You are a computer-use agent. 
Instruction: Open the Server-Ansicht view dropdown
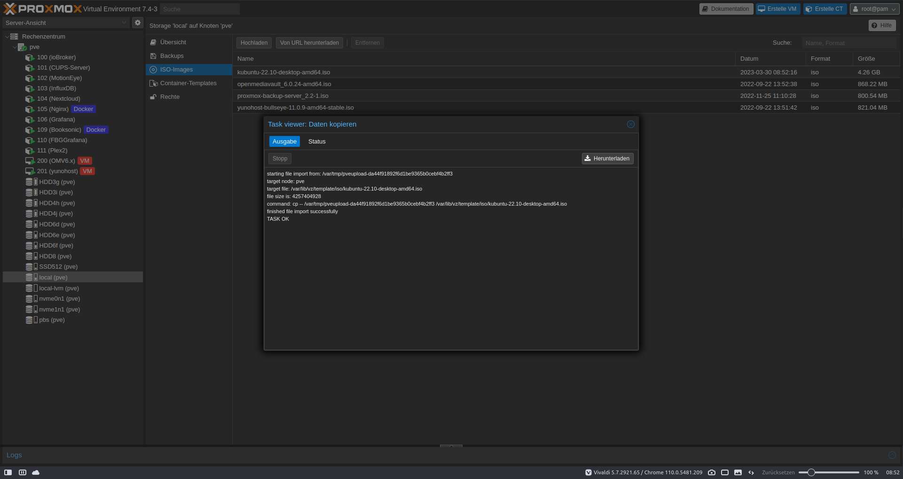coord(124,23)
